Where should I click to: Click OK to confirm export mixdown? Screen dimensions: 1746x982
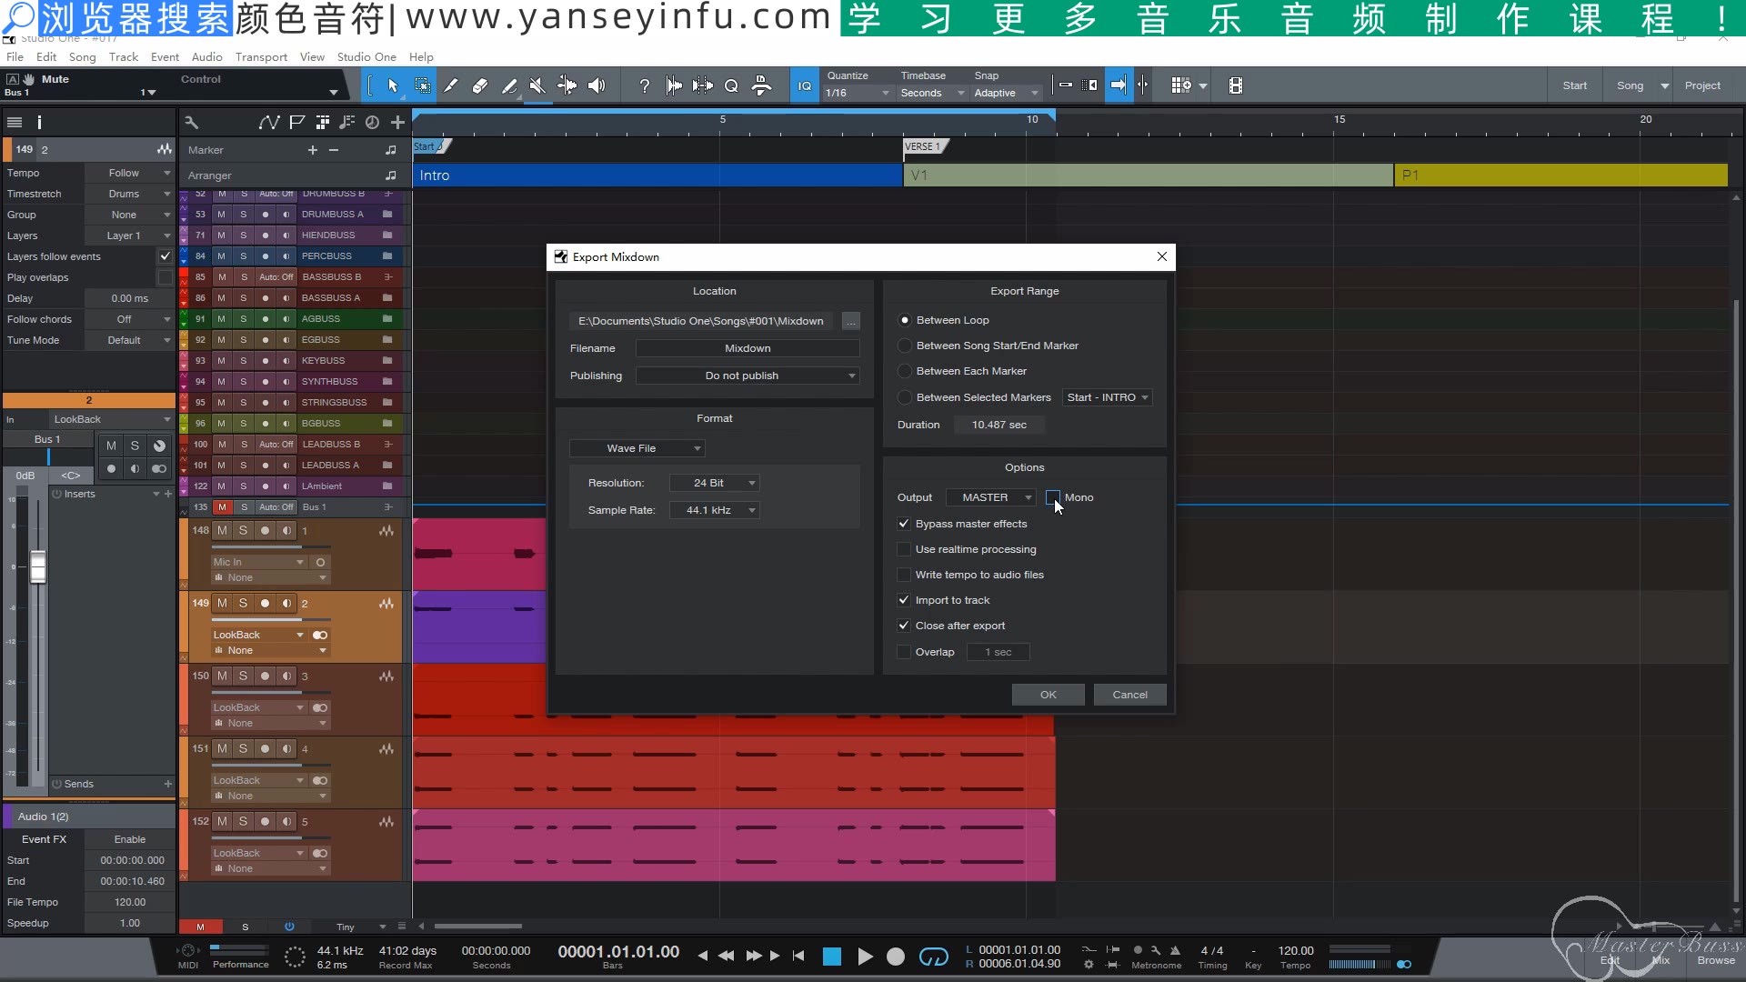pyautogui.click(x=1047, y=695)
